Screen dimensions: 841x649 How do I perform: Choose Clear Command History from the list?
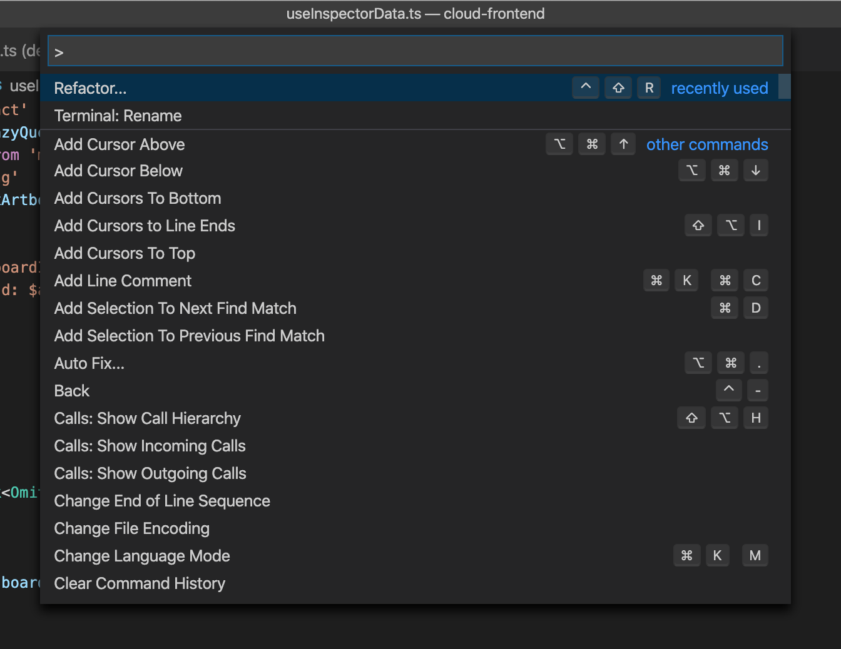point(140,583)
